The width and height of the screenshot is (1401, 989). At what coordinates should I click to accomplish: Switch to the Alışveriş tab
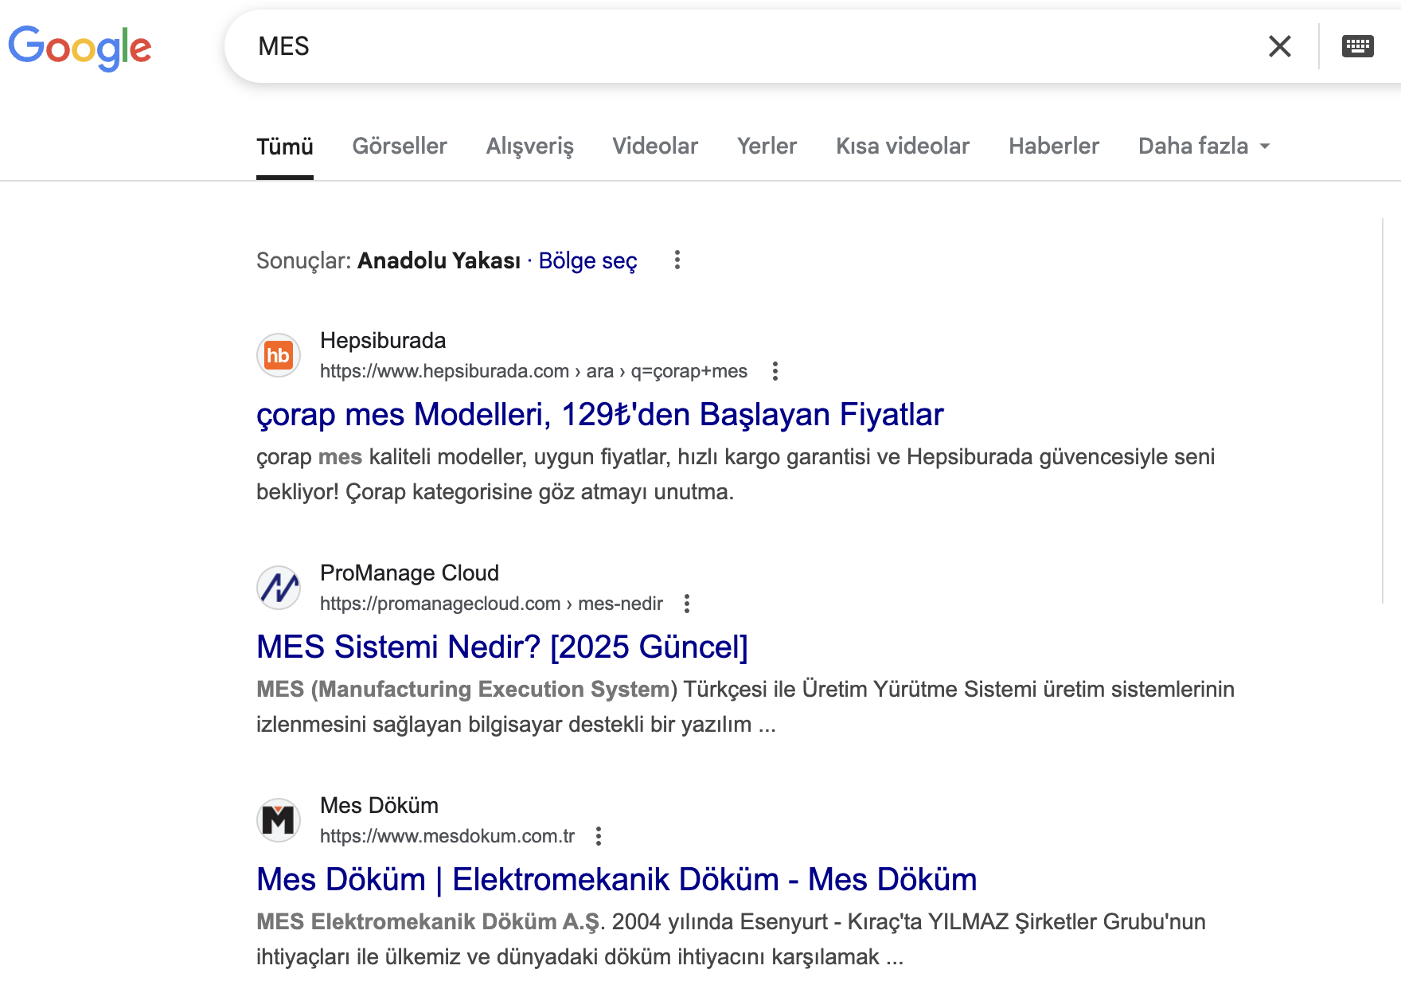[529, 147]
